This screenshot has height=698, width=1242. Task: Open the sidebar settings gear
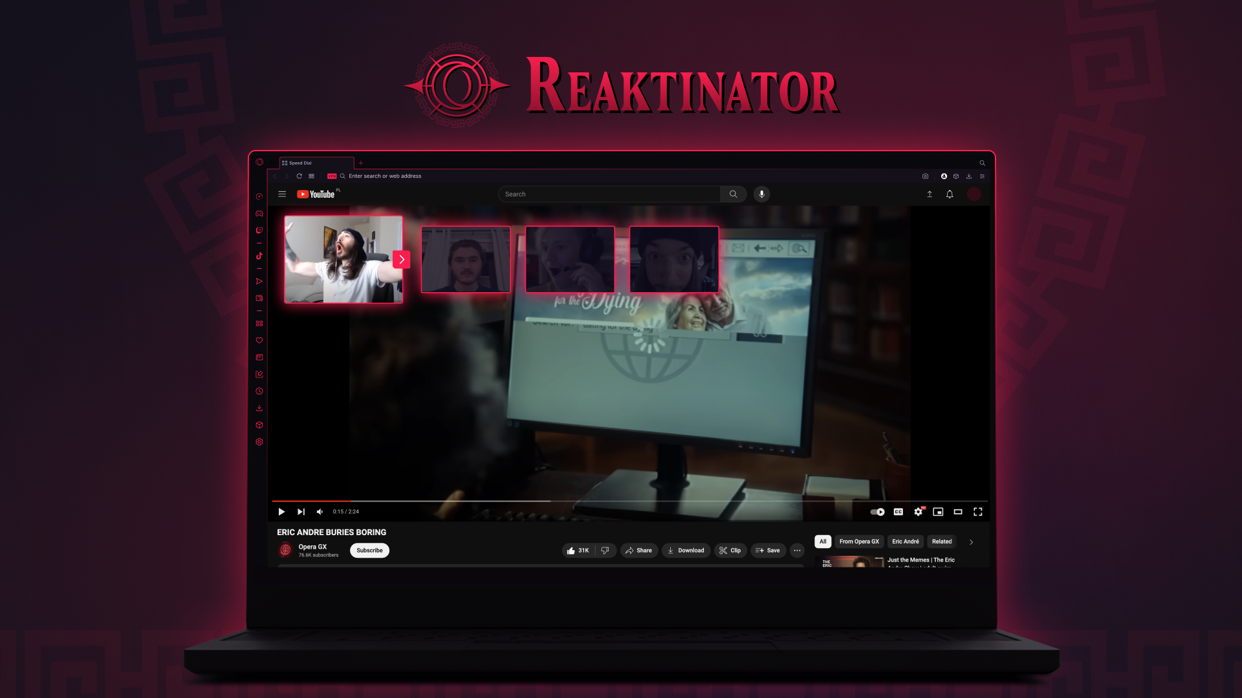tap(259, 442)
